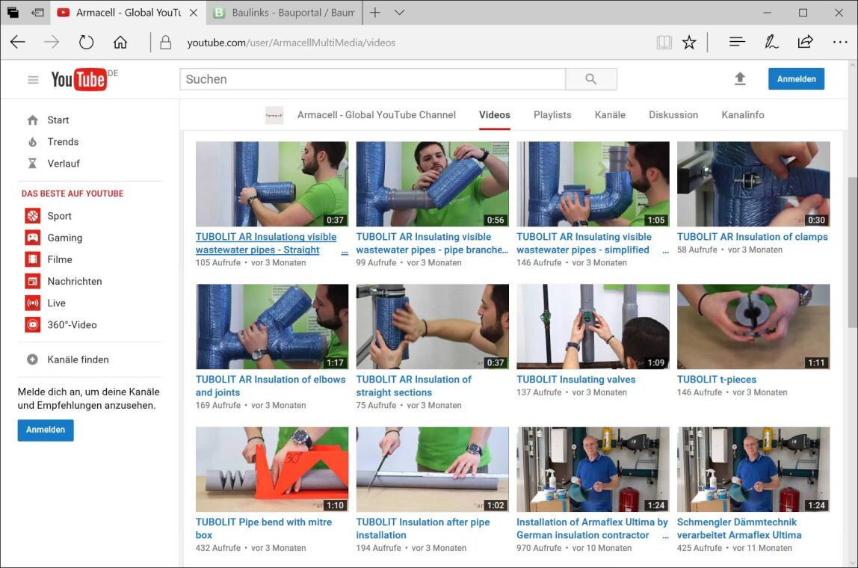Image resolution: width=858 pixels, height=568 pixels.
Task: Click the Edge share icon
Action: pyautogui.click(x=805, y=42)
